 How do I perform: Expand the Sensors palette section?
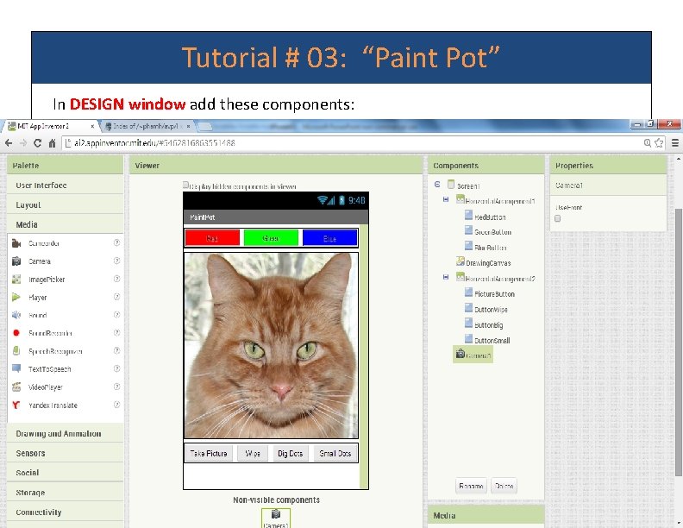pyautogui.click(x=66, y=453)
